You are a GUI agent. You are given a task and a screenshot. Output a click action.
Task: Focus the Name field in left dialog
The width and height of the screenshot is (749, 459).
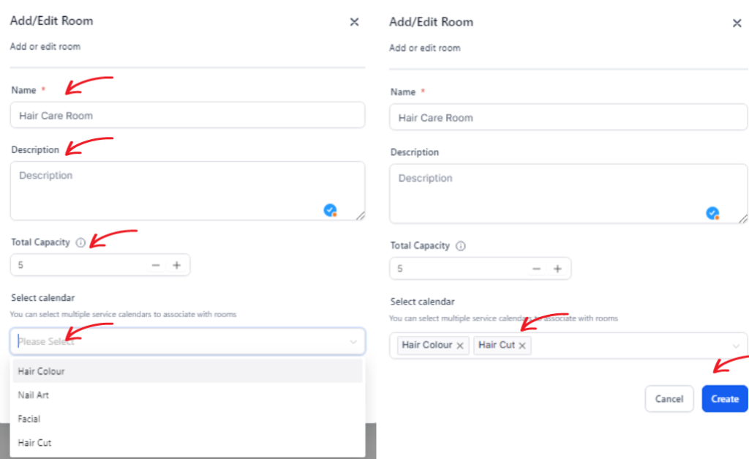click(188, 115)
